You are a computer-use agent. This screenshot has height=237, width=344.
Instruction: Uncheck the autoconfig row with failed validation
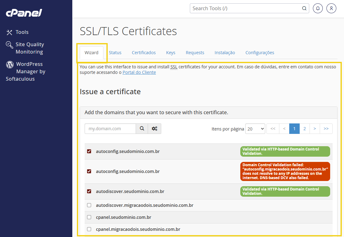click(x=89, y=171)
